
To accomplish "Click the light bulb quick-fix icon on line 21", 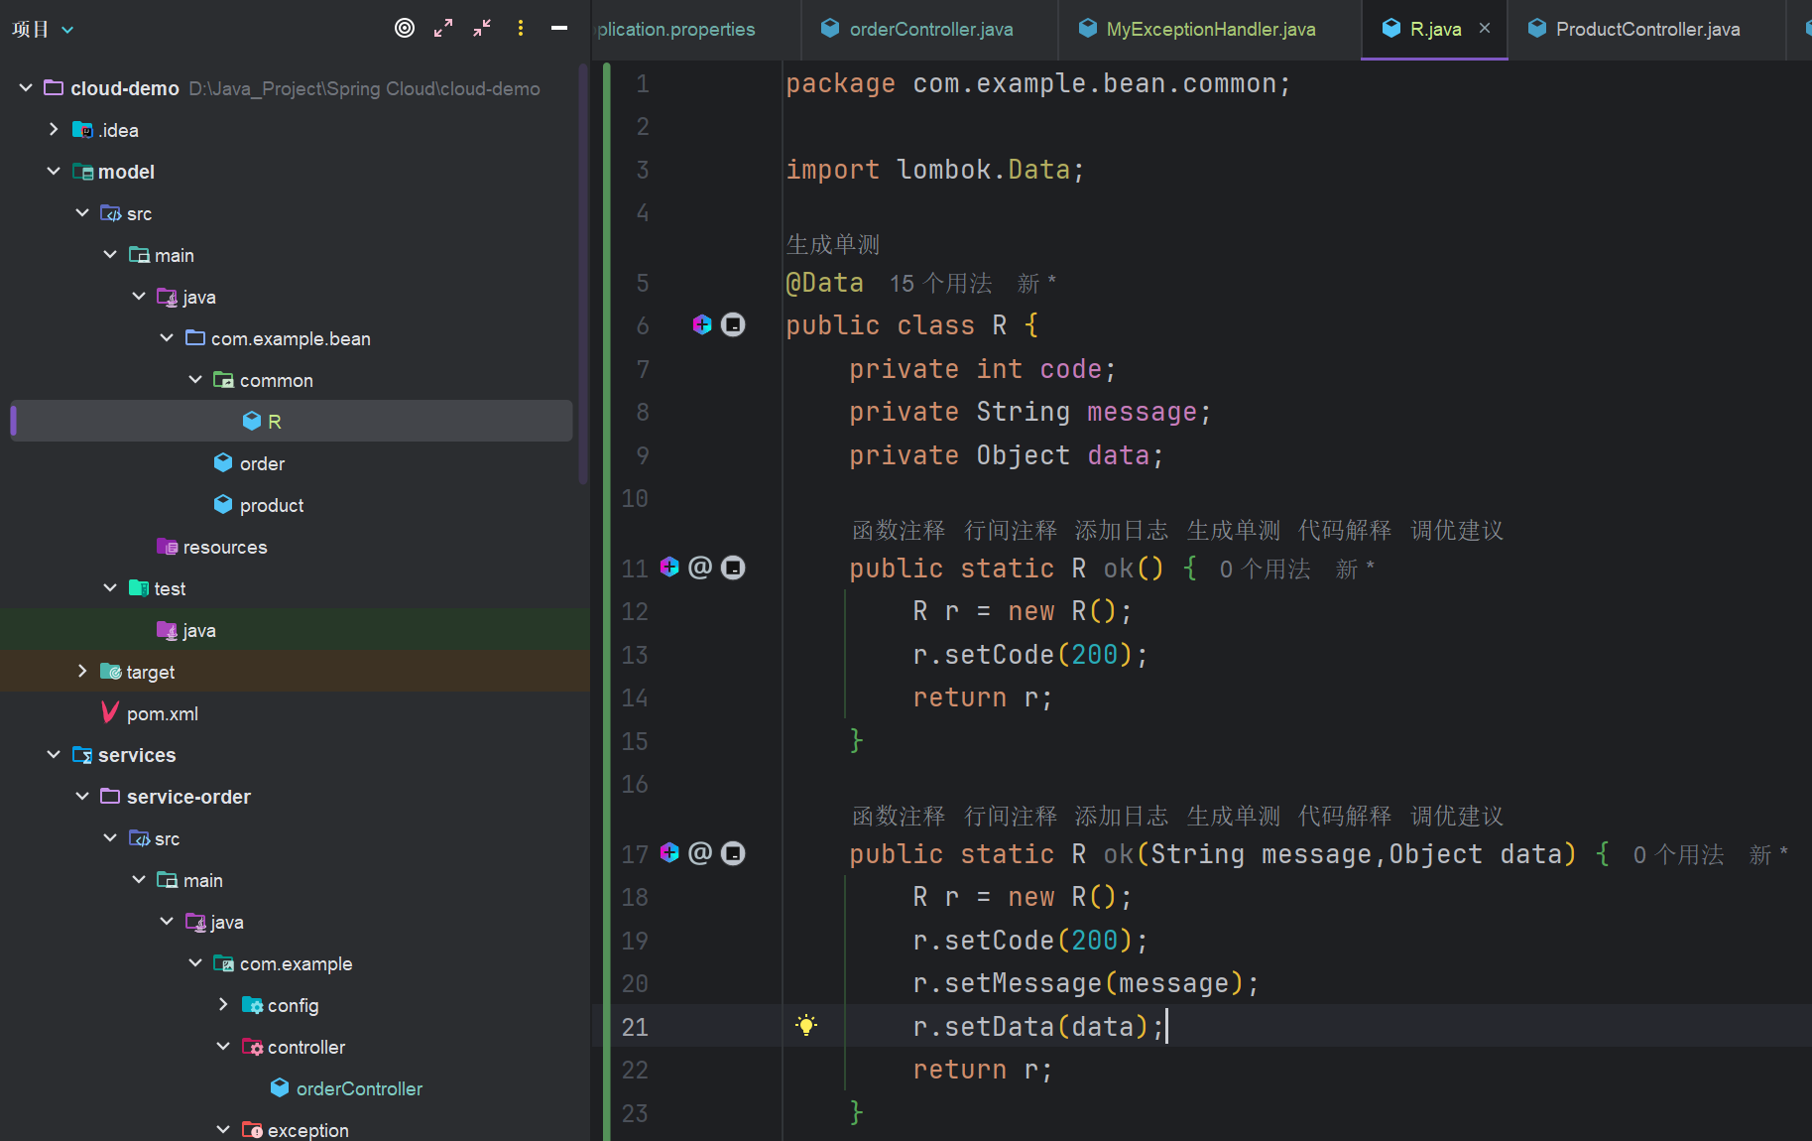I will tap(806, 1026).
